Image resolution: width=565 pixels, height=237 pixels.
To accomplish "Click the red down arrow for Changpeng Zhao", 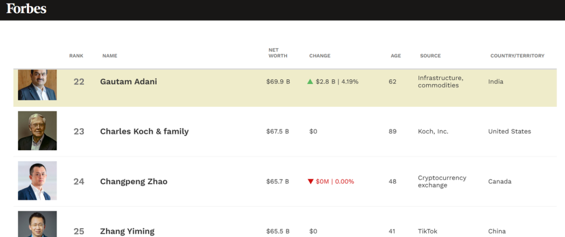I will point(311,182).
